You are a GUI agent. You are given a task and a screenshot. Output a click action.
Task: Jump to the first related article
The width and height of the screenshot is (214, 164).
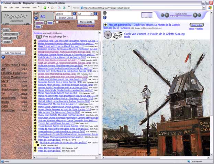tap(162, 15)
